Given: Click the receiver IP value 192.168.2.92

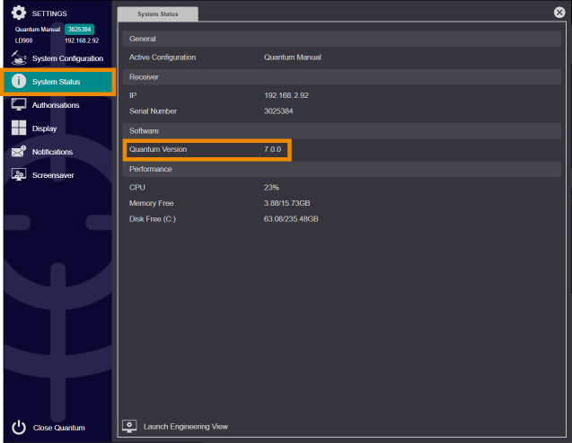Looking at the screenshot, I should pyautogui.click(x=286, y=95).
